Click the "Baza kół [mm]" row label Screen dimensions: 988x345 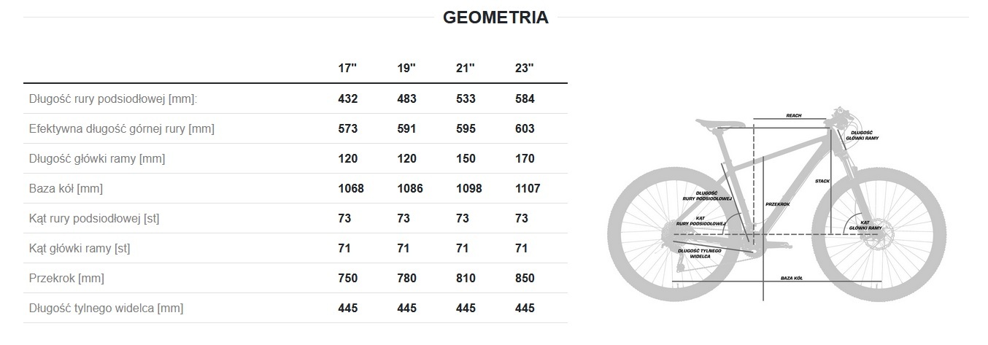[66, 188]
